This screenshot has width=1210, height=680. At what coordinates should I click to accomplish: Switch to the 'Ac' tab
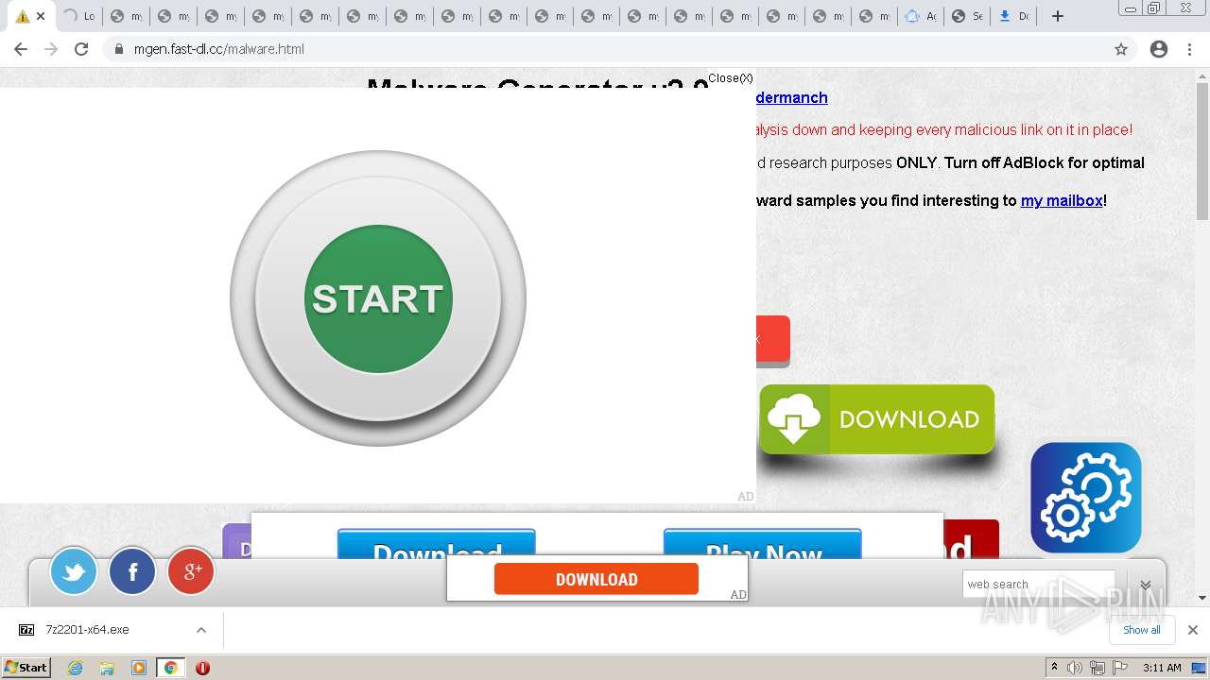click(921, 16)
